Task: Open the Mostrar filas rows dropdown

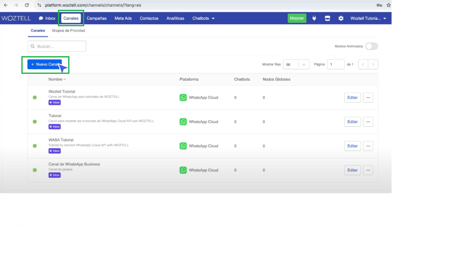Action: [x=296, y=64]
